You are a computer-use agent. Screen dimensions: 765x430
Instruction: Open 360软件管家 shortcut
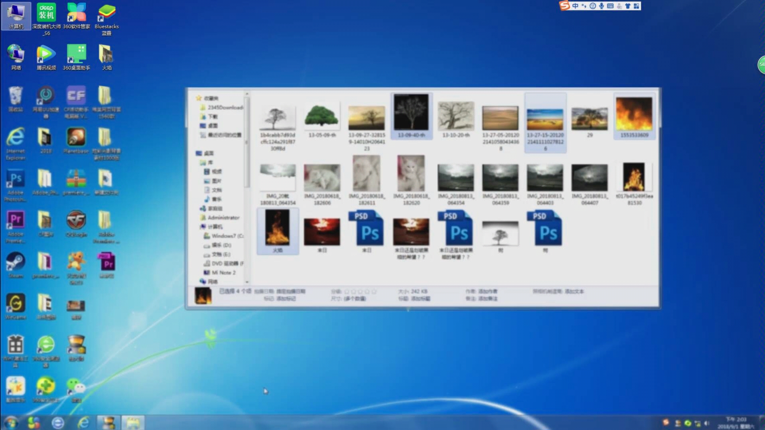(76, 16)
